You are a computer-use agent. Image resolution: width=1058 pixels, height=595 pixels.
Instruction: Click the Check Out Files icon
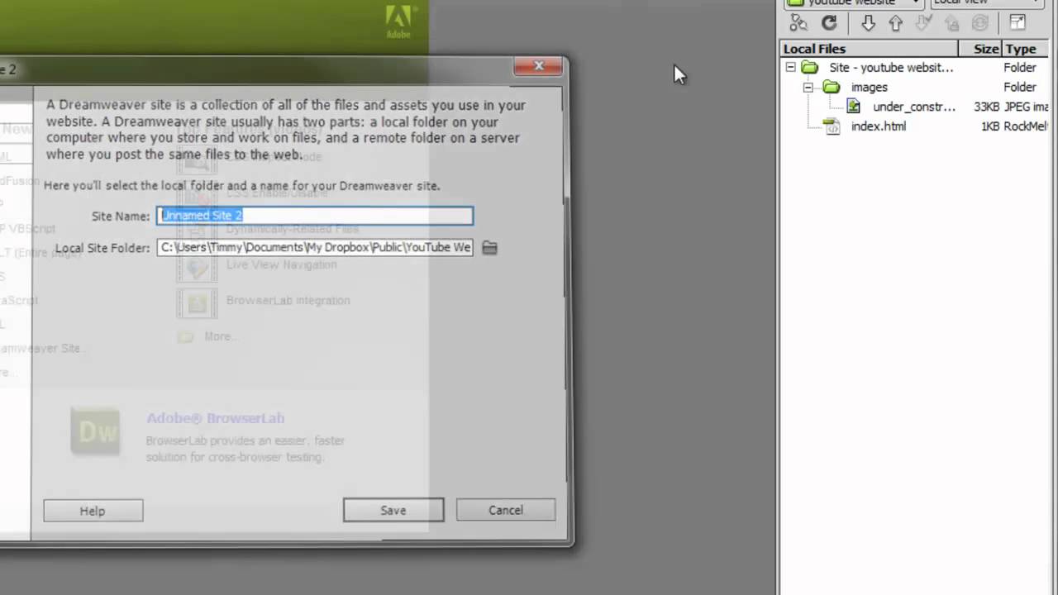click(x=925, y=24)
